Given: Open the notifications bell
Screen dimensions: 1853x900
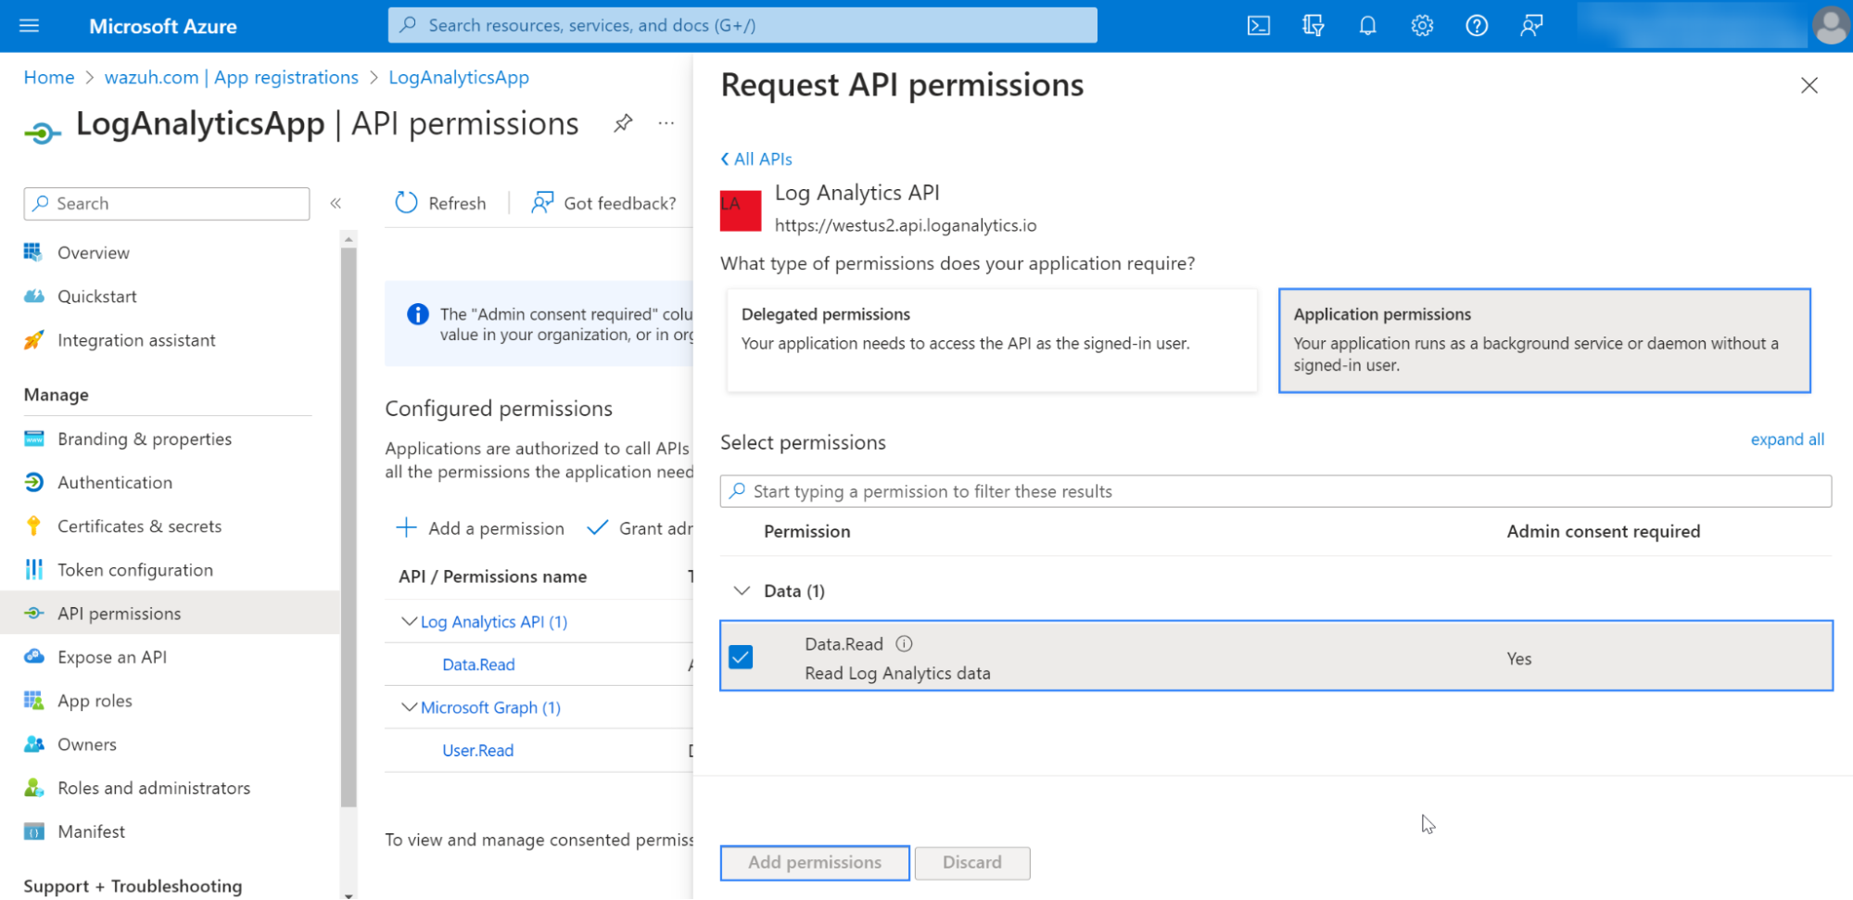Looking at the screenshot, I should pyautogui.click(x=1367, y=26).
